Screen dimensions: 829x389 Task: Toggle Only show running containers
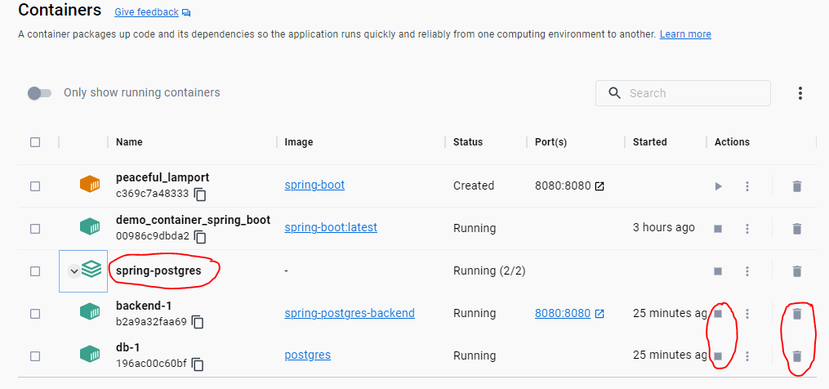tap(39, 93)
